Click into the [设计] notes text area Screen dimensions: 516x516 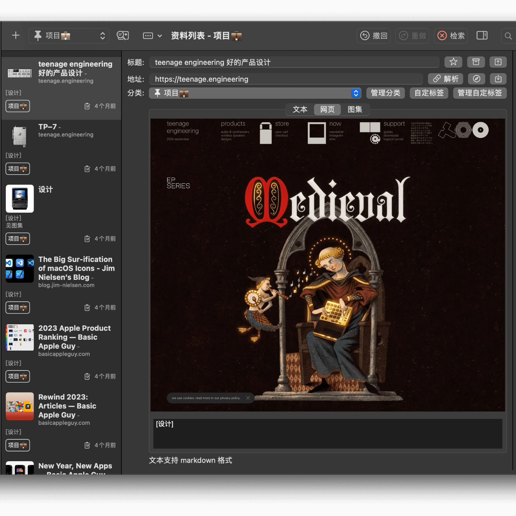click(x=328, y=434)
